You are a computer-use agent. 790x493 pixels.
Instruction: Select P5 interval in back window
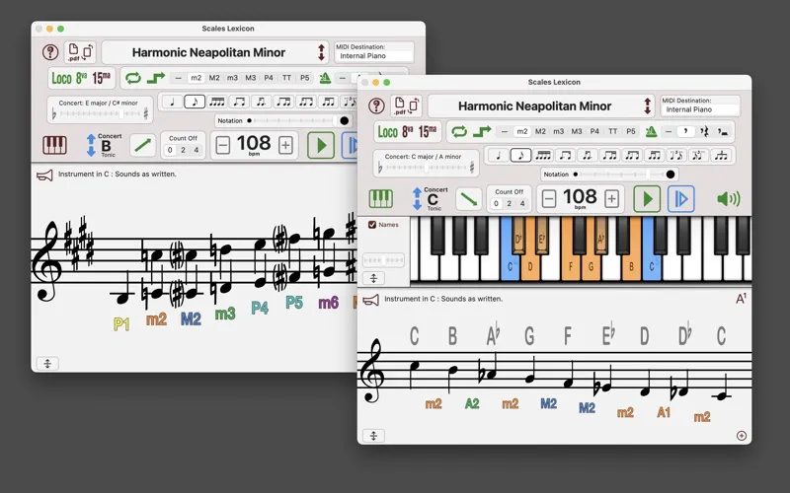tap(305, 78)
